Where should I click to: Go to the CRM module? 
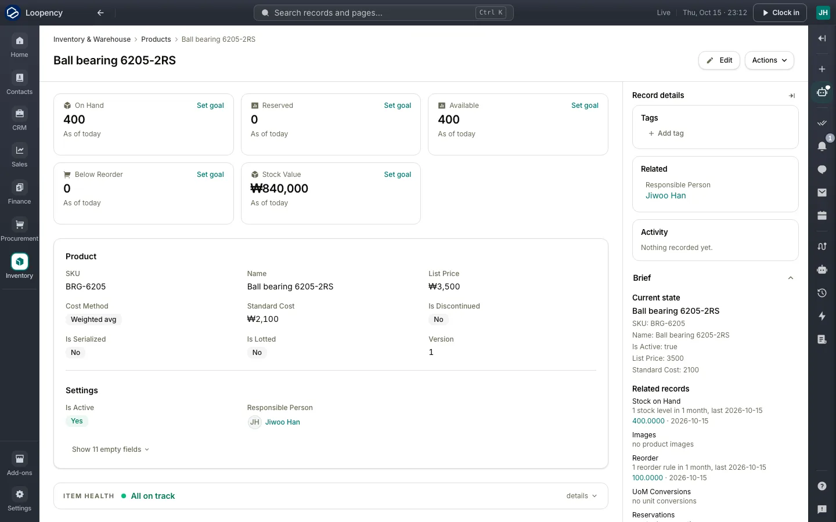(19, 119)
